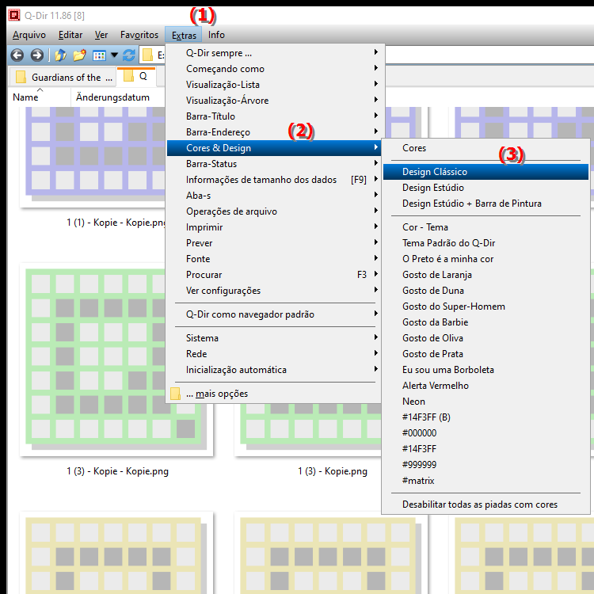Choose Gosto da Barbie theme
This screenshot has width=594, height=594.
486,322
